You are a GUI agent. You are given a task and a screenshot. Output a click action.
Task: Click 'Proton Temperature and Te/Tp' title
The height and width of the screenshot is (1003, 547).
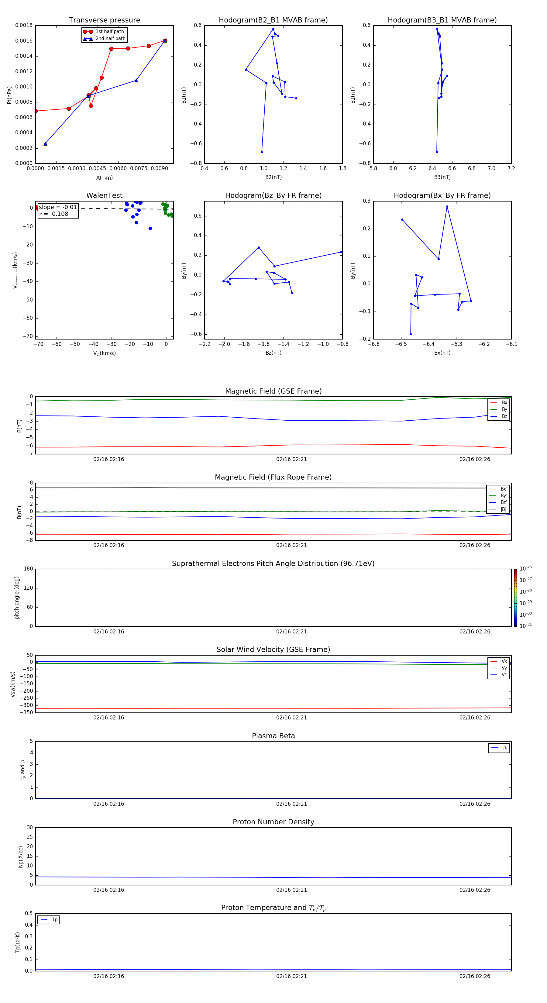tap(273, 908)
